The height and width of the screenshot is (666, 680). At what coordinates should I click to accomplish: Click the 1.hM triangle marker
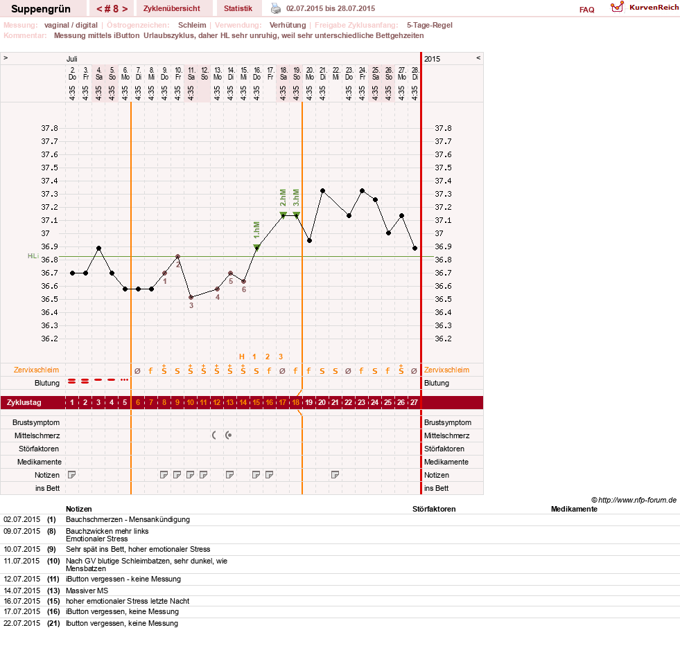[256, 247]
